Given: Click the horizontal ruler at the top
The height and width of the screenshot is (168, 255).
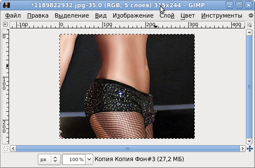Looking at the screenshot, I should click(x=127, y=25).
